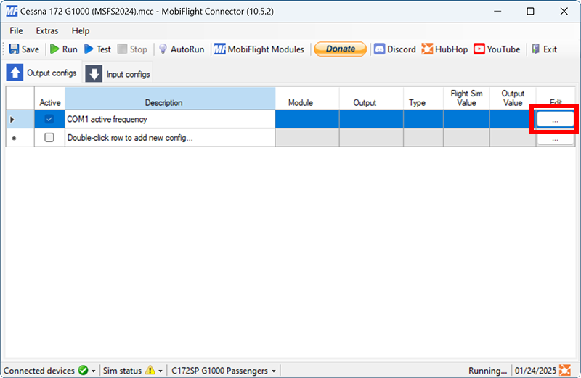Click Flight Sim Value column header
The height and width of the screenshot is (378, 581).
466,99
